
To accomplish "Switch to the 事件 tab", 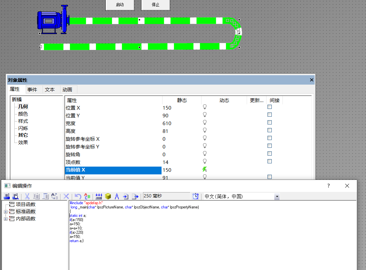I will tap(32, 90).
